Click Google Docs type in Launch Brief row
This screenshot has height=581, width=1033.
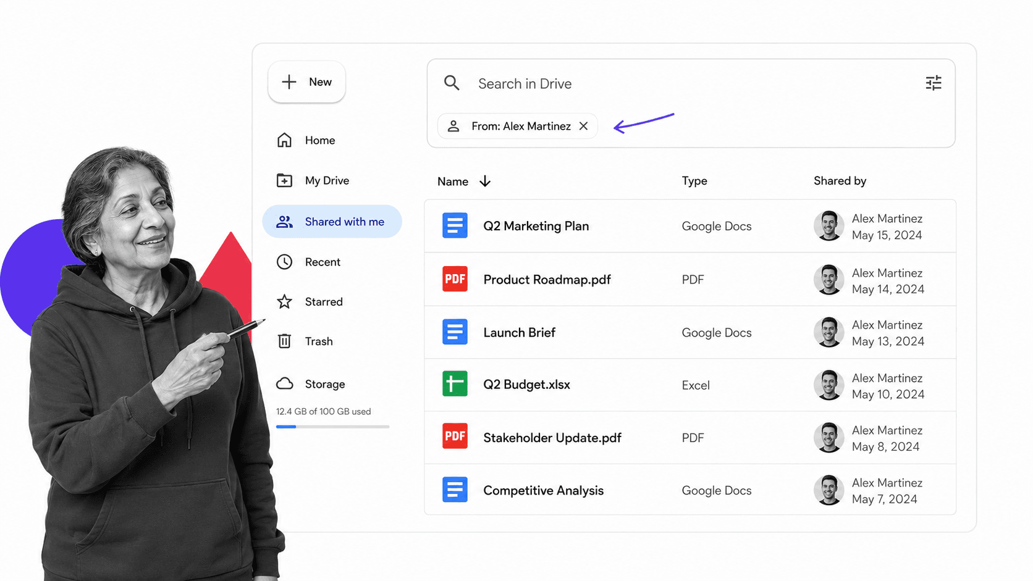(717, 333)
